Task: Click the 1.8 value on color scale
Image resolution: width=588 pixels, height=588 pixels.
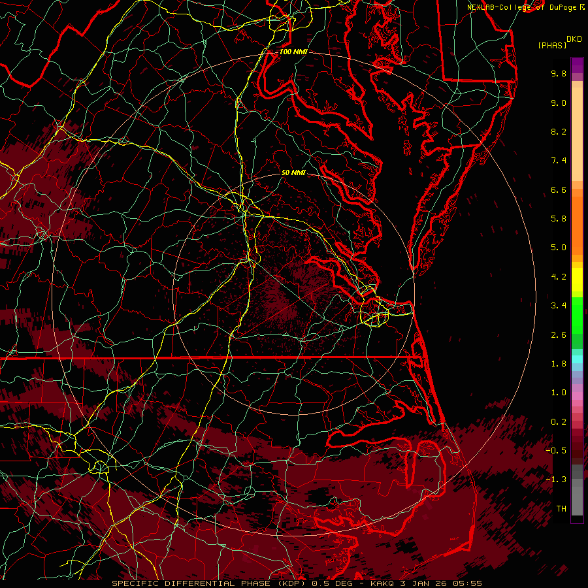Action: (559, 364)
